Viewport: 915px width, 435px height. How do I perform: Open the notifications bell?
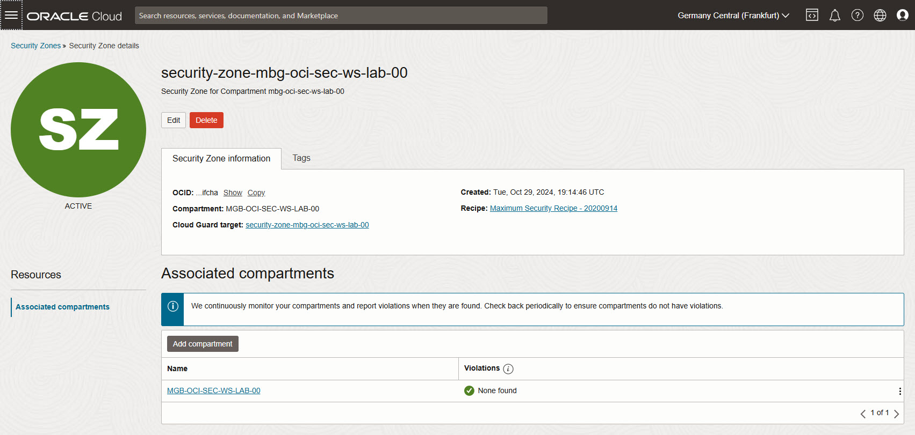[x=834, y=16]
